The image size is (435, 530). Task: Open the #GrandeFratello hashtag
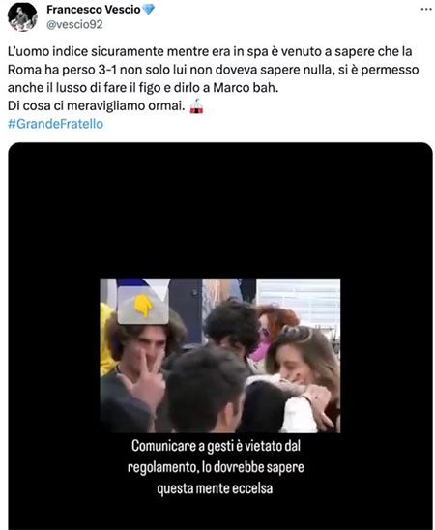click(x=55, y=124)
